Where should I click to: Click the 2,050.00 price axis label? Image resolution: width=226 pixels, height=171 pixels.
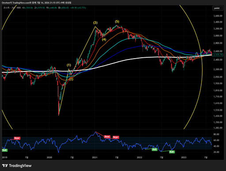pos(218,77)
